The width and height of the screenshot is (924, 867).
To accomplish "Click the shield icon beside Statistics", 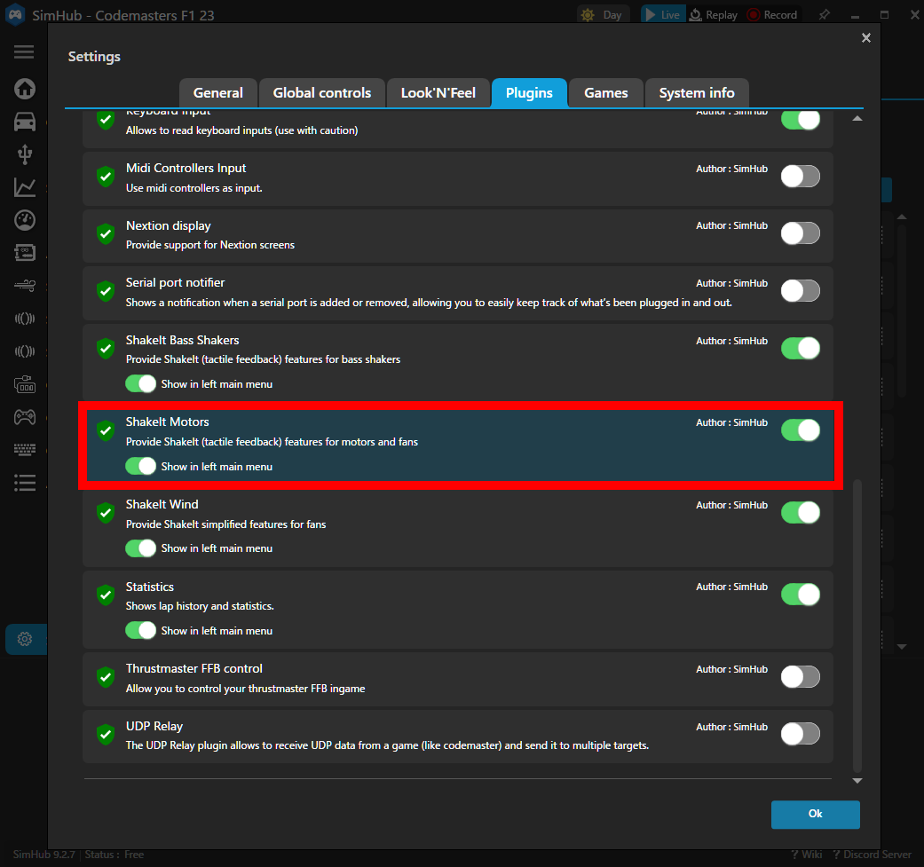I will click(x=107, y=595).
